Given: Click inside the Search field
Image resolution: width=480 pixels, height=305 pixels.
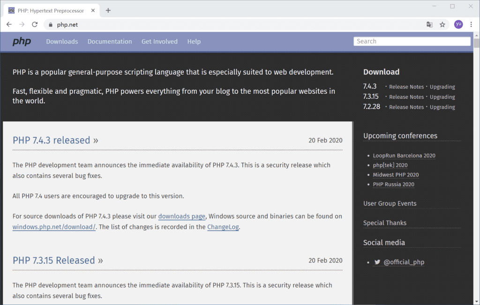Looking at the screenshot, I should coord(412,41).
